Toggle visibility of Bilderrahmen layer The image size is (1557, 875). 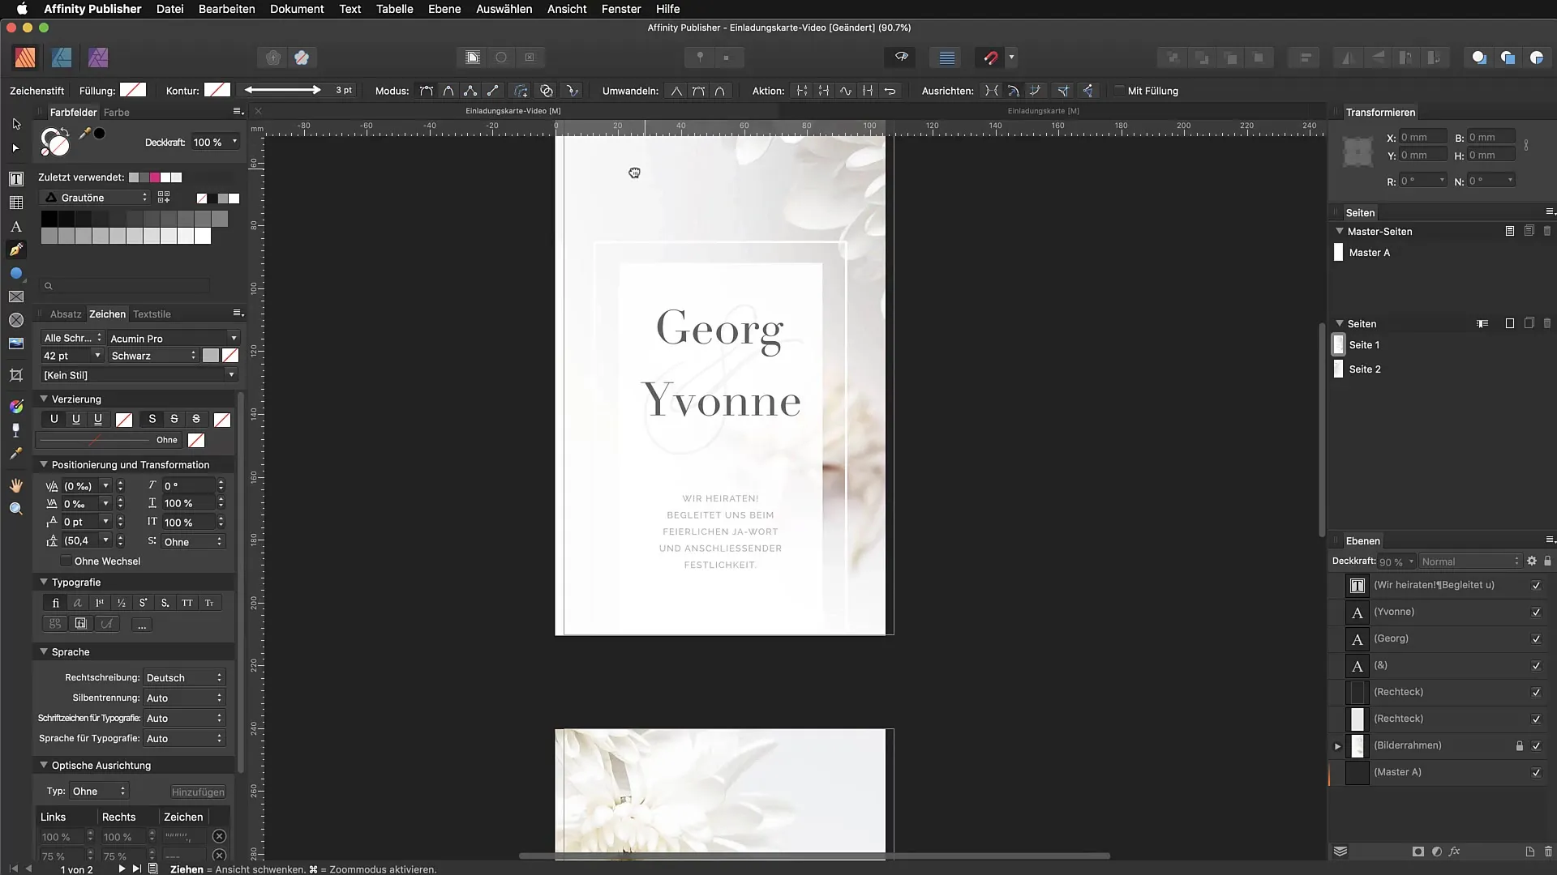tap(1536, 746)
